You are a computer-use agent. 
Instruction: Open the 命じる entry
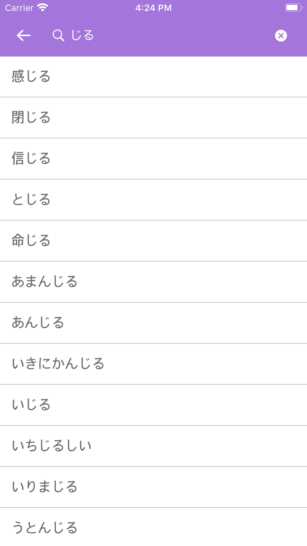pyautogui.click(x=153, y=241)
